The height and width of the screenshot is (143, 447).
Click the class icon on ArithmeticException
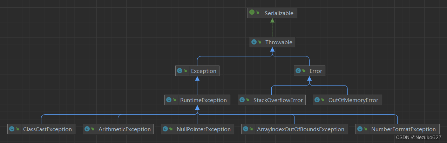87,129
